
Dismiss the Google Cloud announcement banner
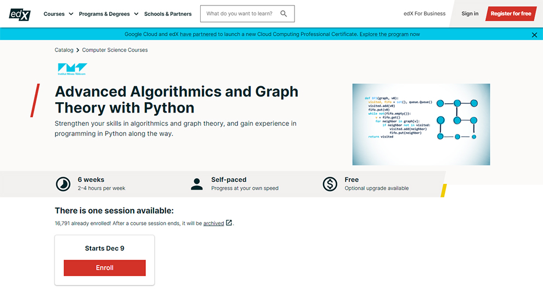[x=534, y=35]
